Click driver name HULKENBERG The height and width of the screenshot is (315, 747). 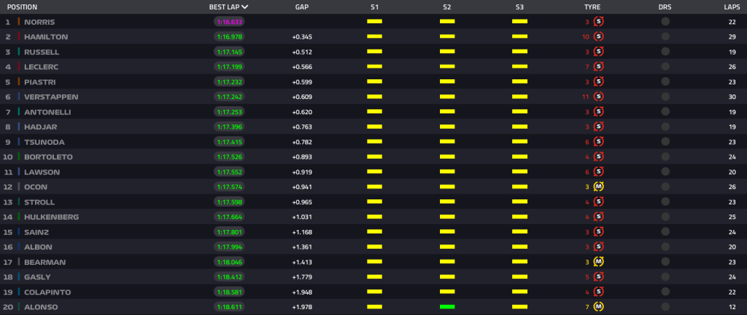coord(52,217)
